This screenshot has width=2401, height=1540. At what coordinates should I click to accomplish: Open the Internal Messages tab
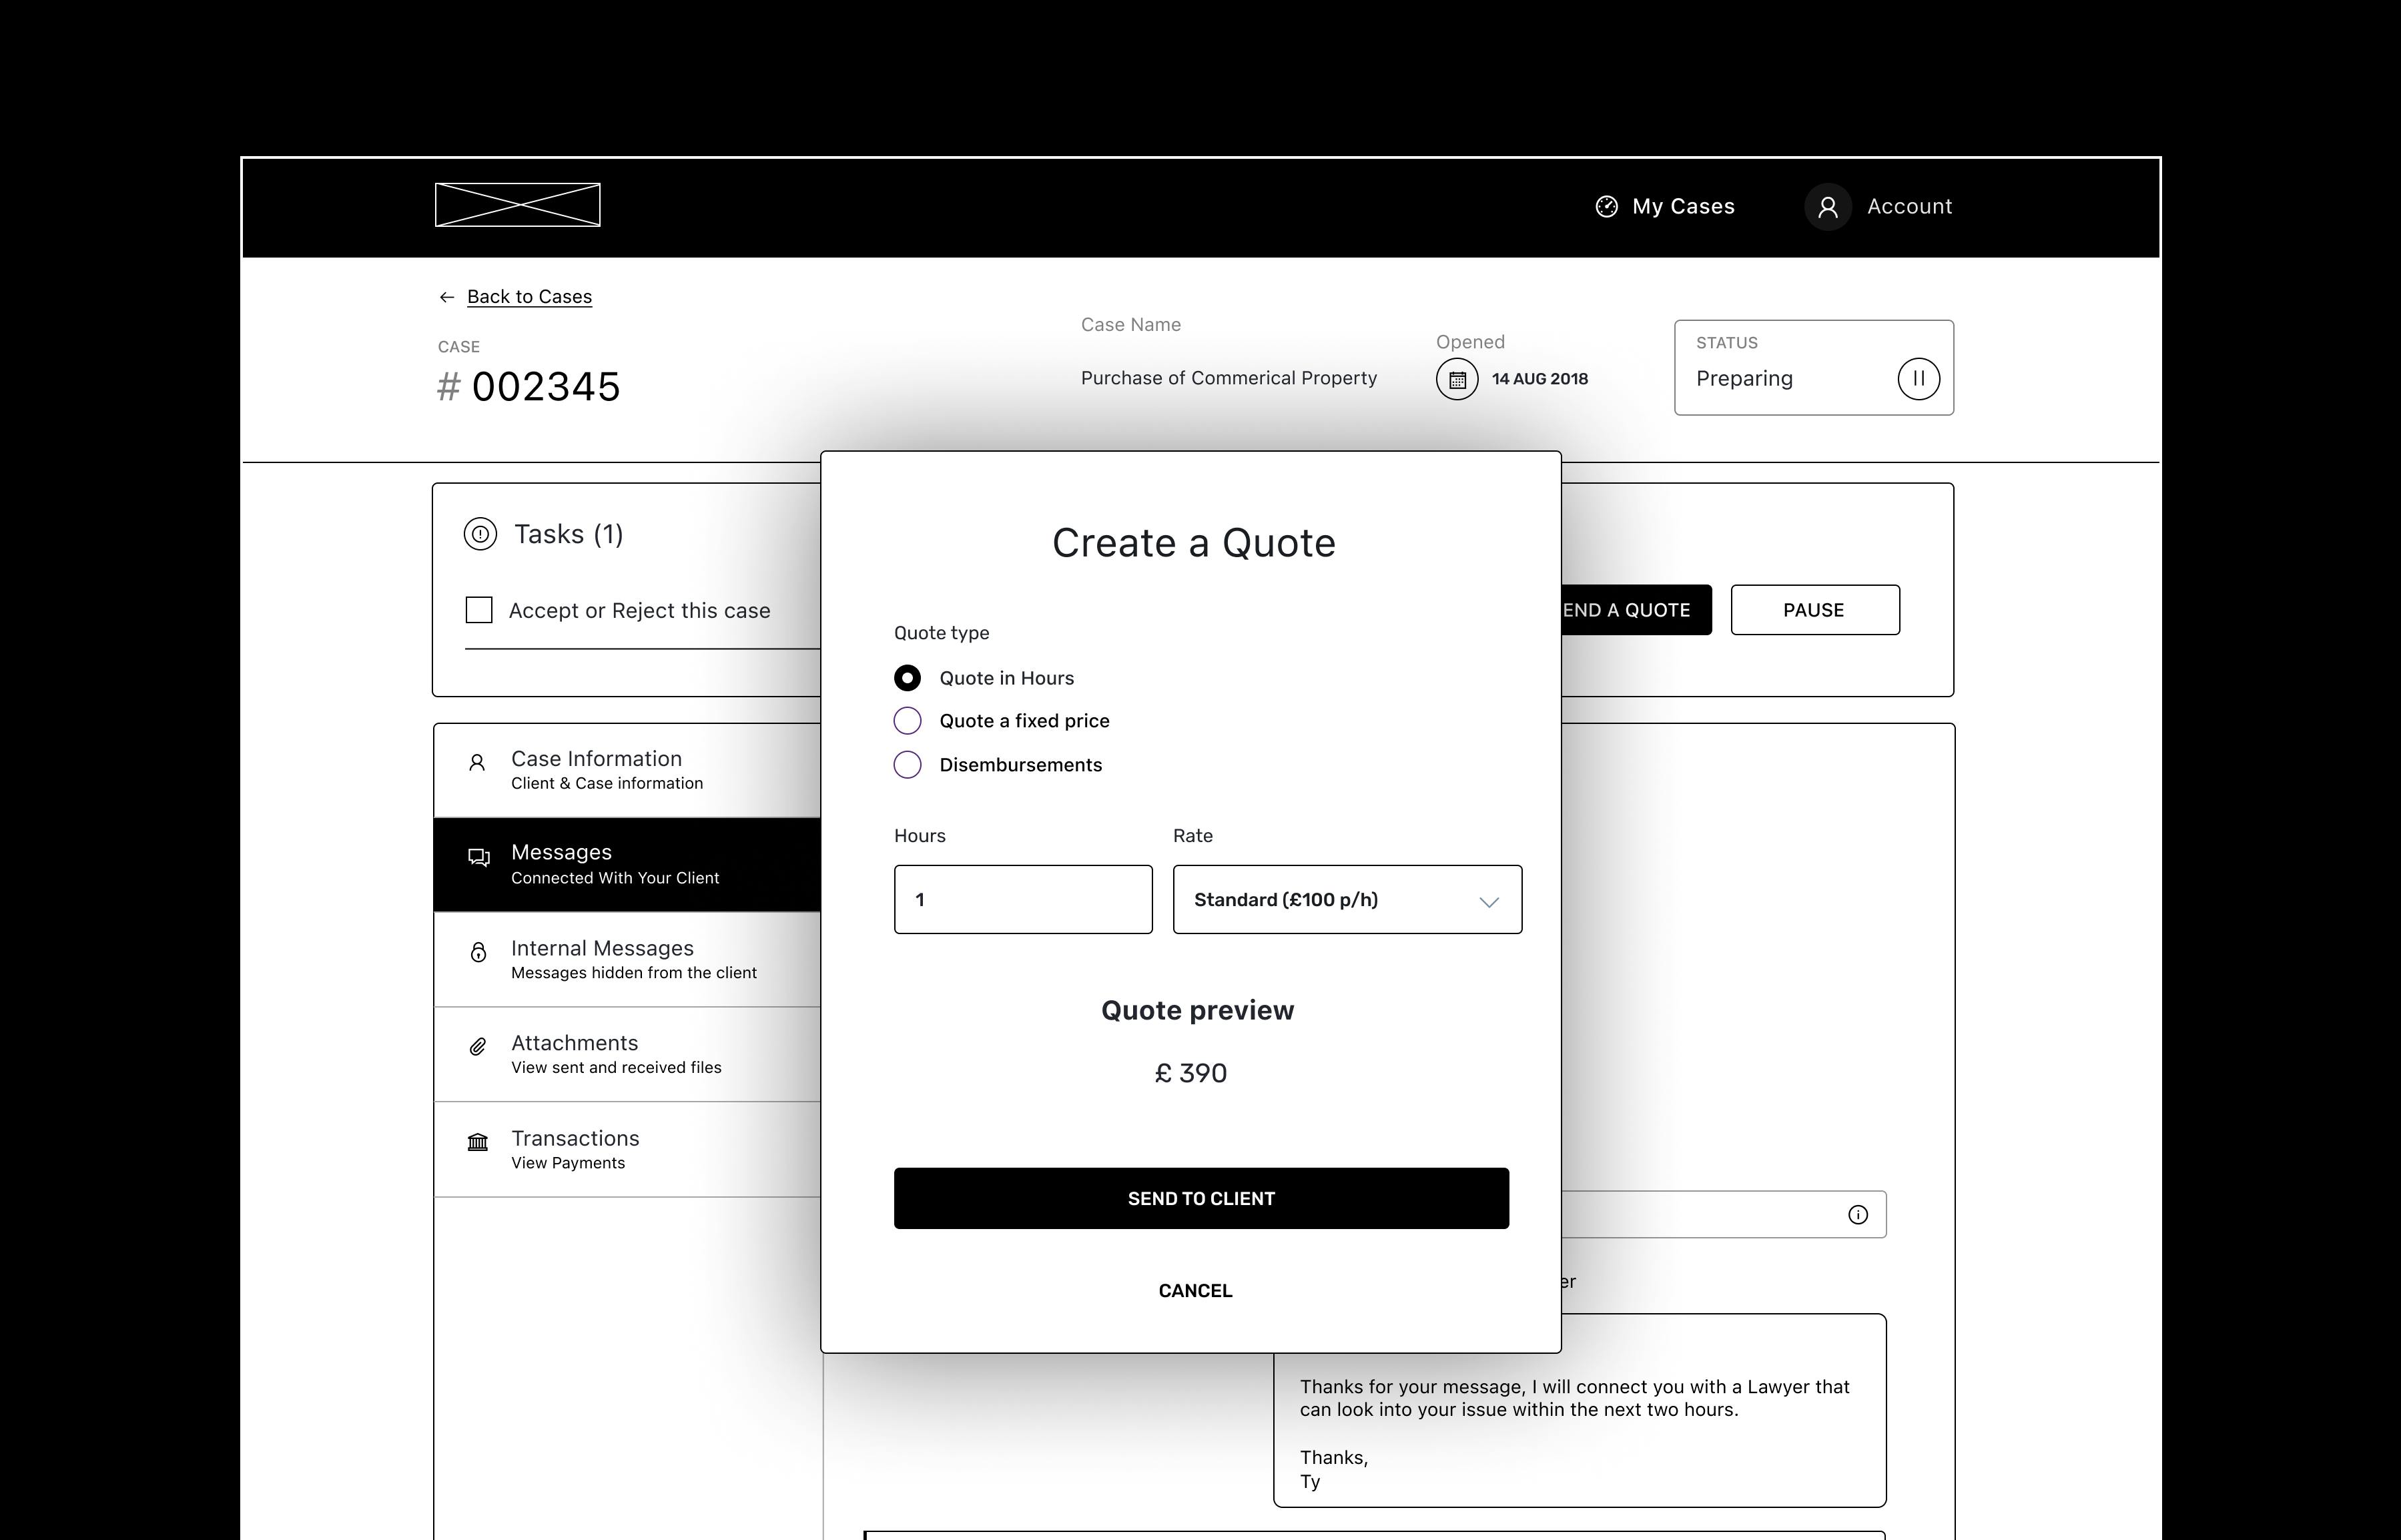click(627, 959)
